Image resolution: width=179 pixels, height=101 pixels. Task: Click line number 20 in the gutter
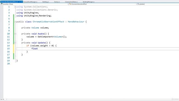8,64
